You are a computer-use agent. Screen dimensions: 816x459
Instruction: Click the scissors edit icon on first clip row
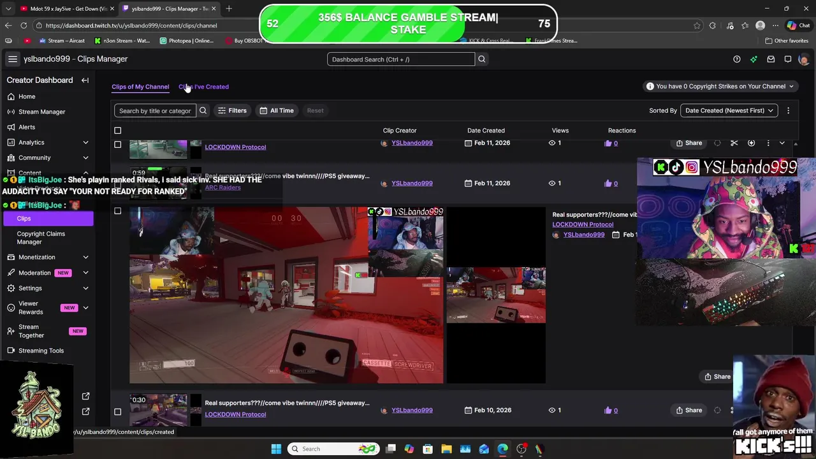[734, 143]
